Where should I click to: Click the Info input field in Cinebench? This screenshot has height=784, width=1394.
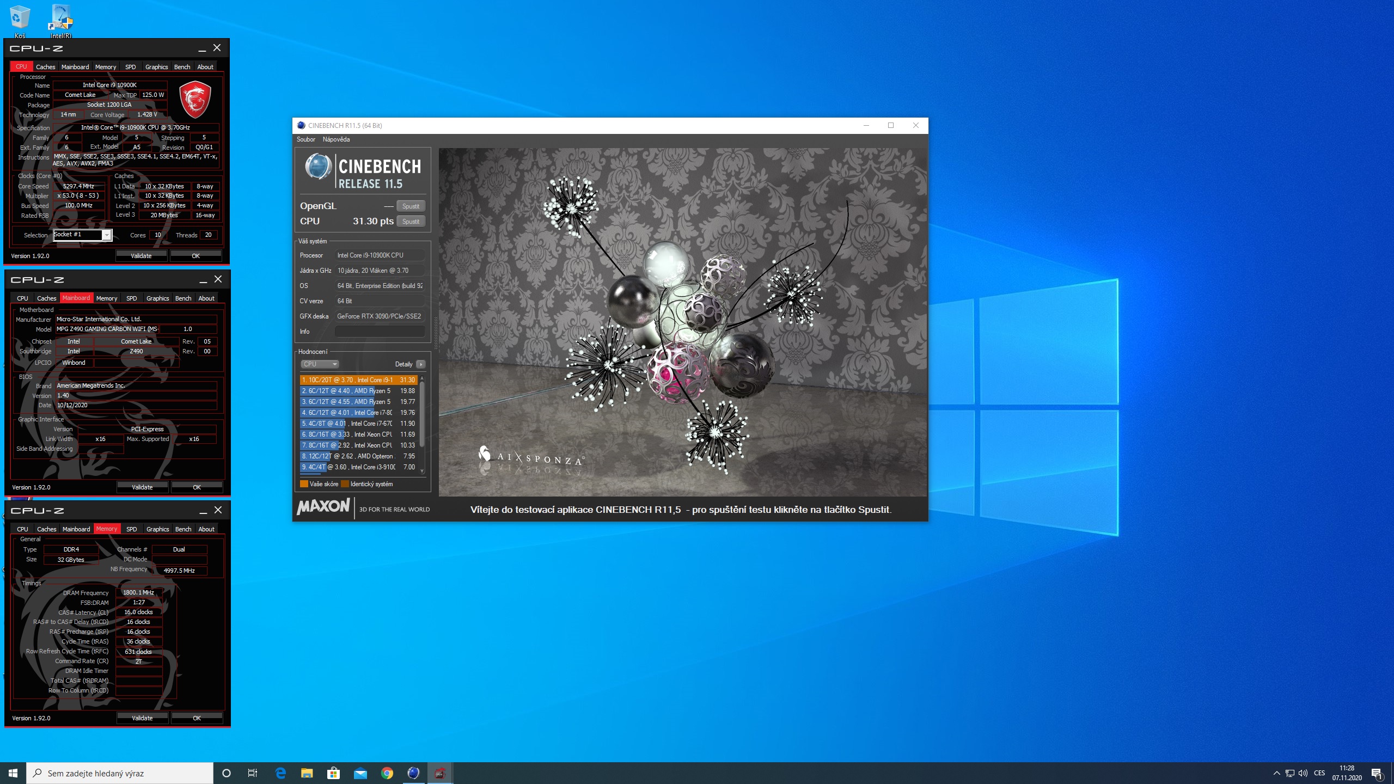(x=380, y=332)
